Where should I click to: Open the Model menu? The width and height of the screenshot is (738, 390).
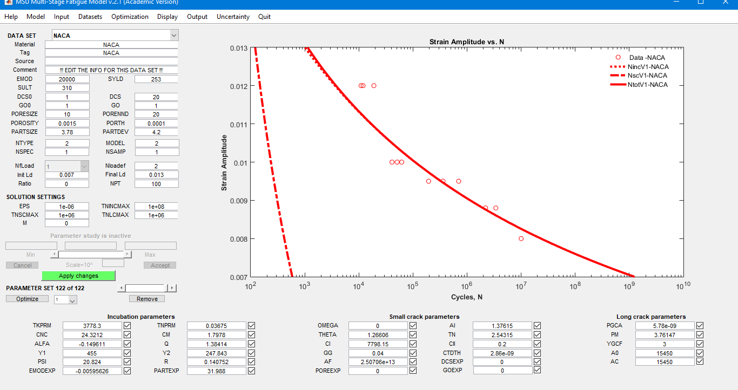click(x=36, y=17)
